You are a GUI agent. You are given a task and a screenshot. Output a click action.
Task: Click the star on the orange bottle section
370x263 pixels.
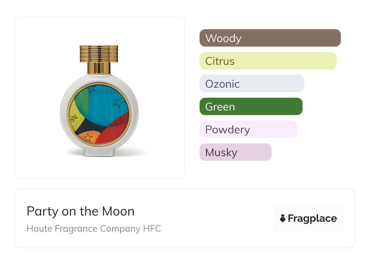click(88, 137)
